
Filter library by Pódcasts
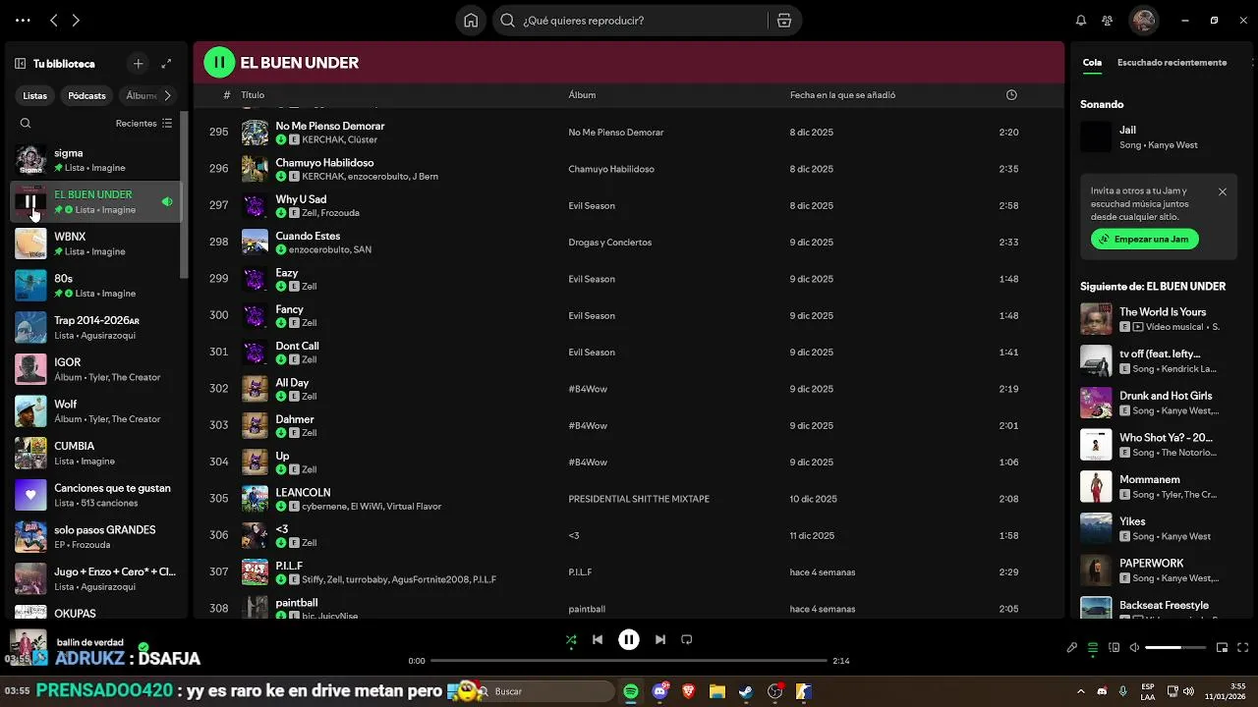click(x=86, y=96)
